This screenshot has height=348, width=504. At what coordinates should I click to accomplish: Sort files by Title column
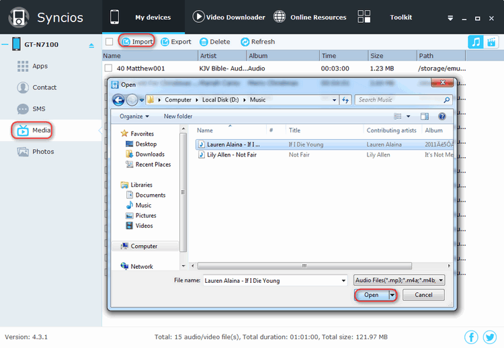point(325,130)
